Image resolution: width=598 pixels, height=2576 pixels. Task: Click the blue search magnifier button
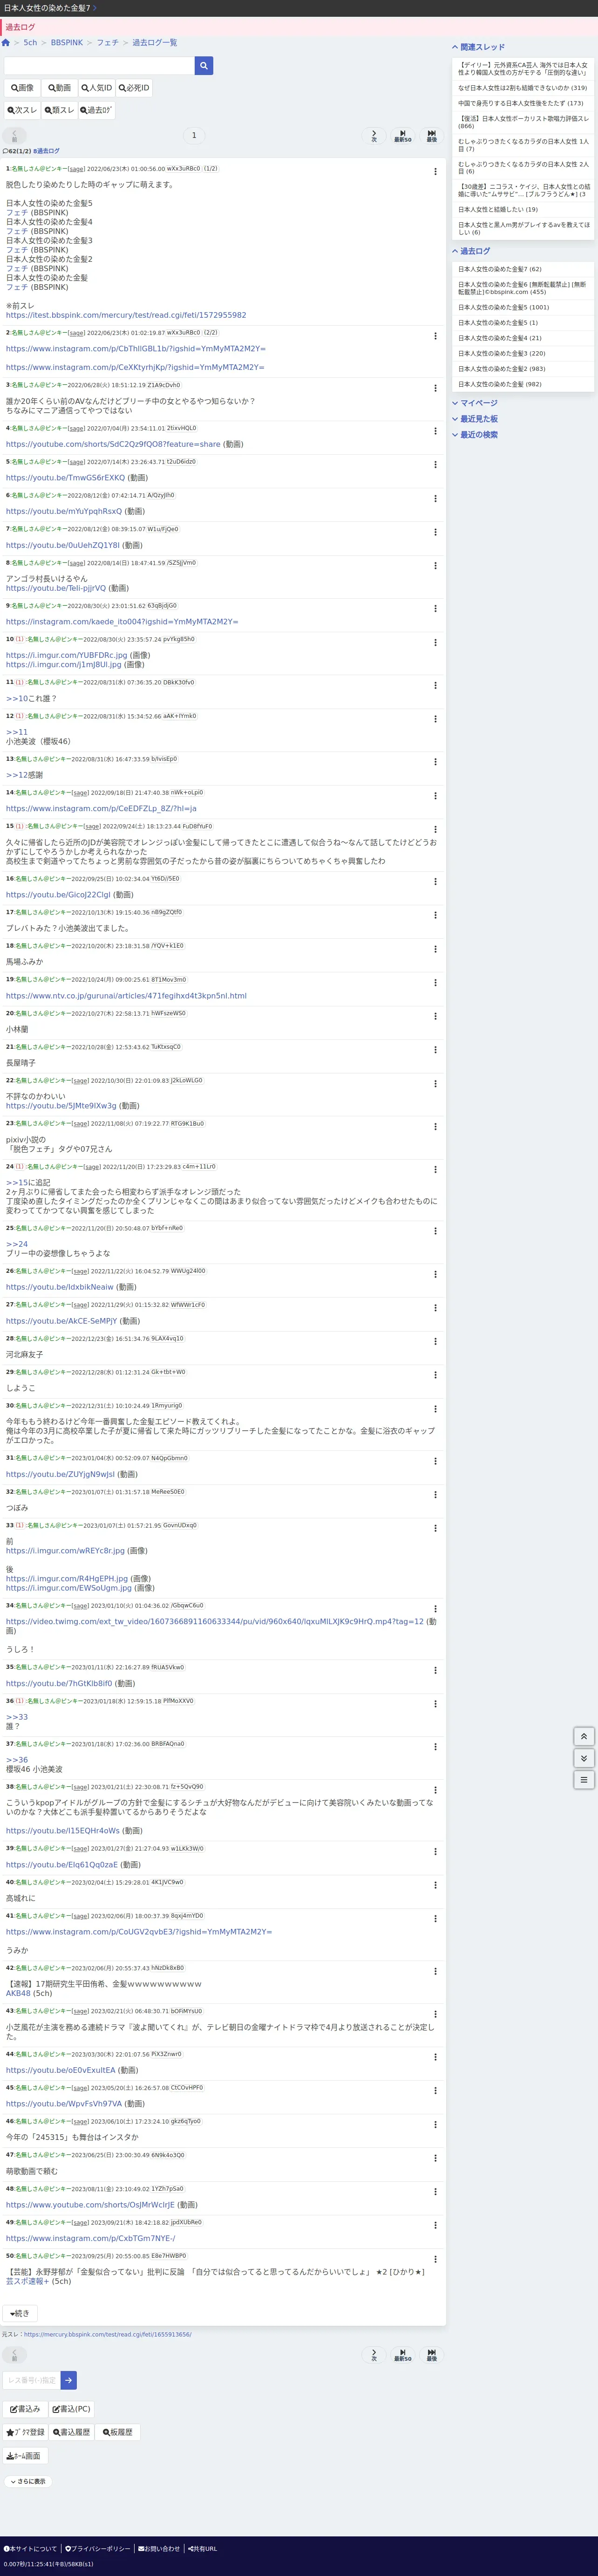[x=204, y=66]
